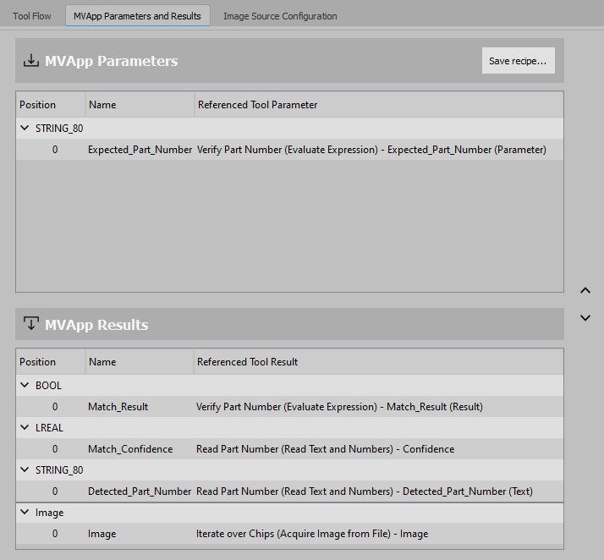Click the MVApp Results export icon
Image resolution: width=604 pixels, height=560 pixels.
tap(31, 324)
